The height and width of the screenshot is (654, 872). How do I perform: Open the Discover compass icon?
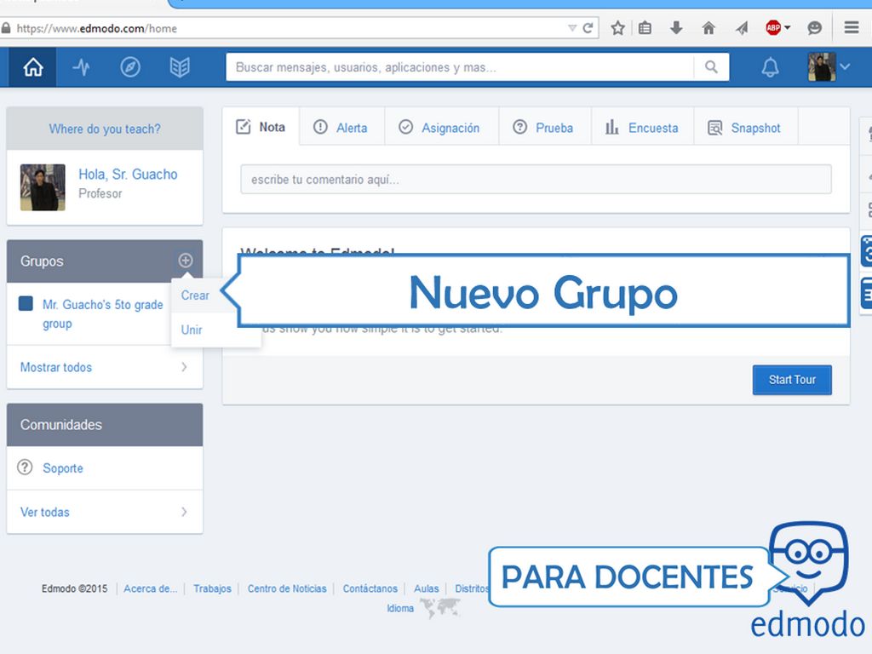(130, 67)
